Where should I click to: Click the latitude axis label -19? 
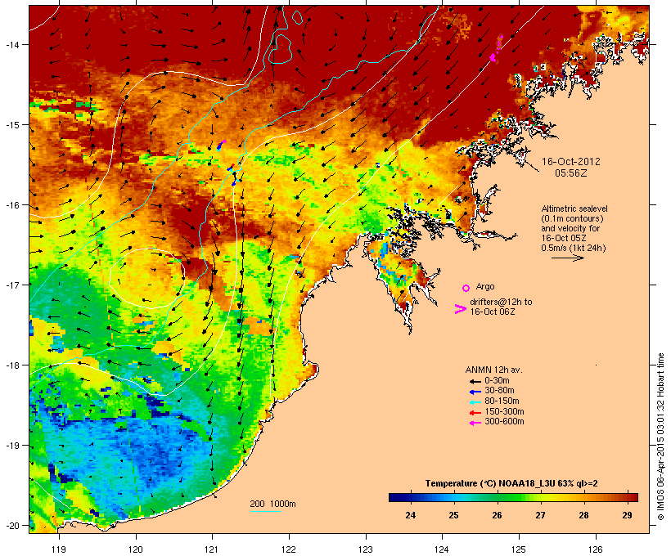pos(11,446)
